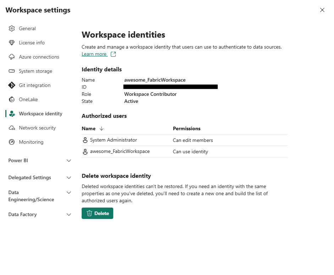334x275 pixels.
Task: Open Git integration settings
Action: pos(35,85)
